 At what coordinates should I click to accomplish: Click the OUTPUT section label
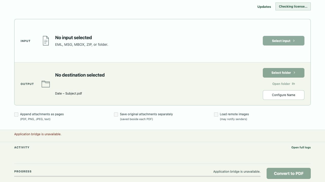(27, 84)
